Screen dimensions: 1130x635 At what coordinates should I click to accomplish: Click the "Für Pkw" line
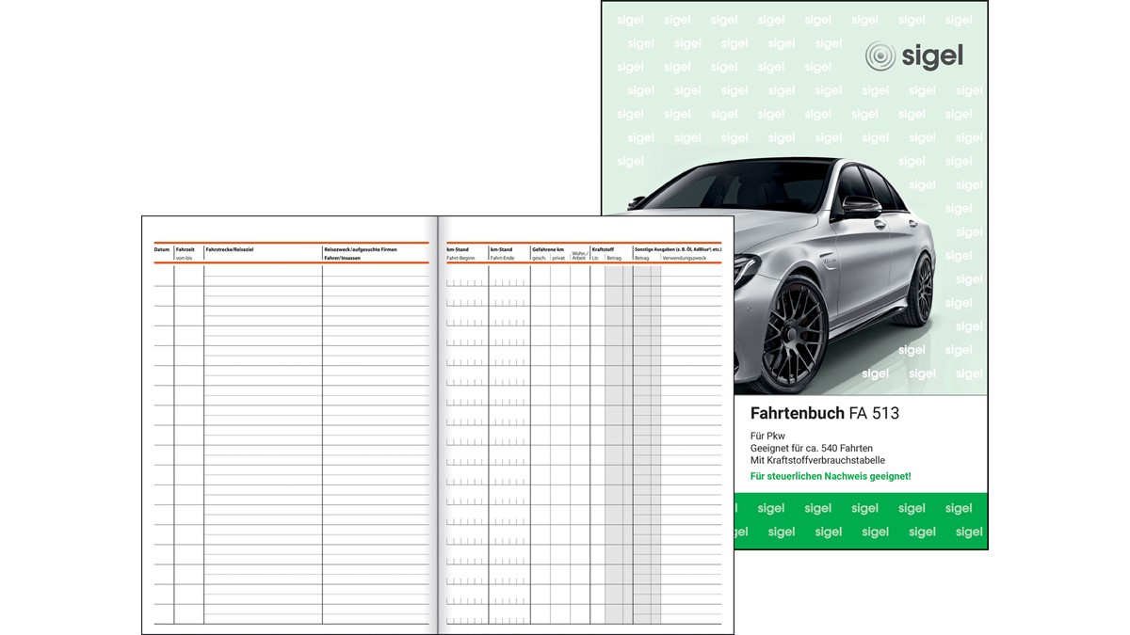767,436
